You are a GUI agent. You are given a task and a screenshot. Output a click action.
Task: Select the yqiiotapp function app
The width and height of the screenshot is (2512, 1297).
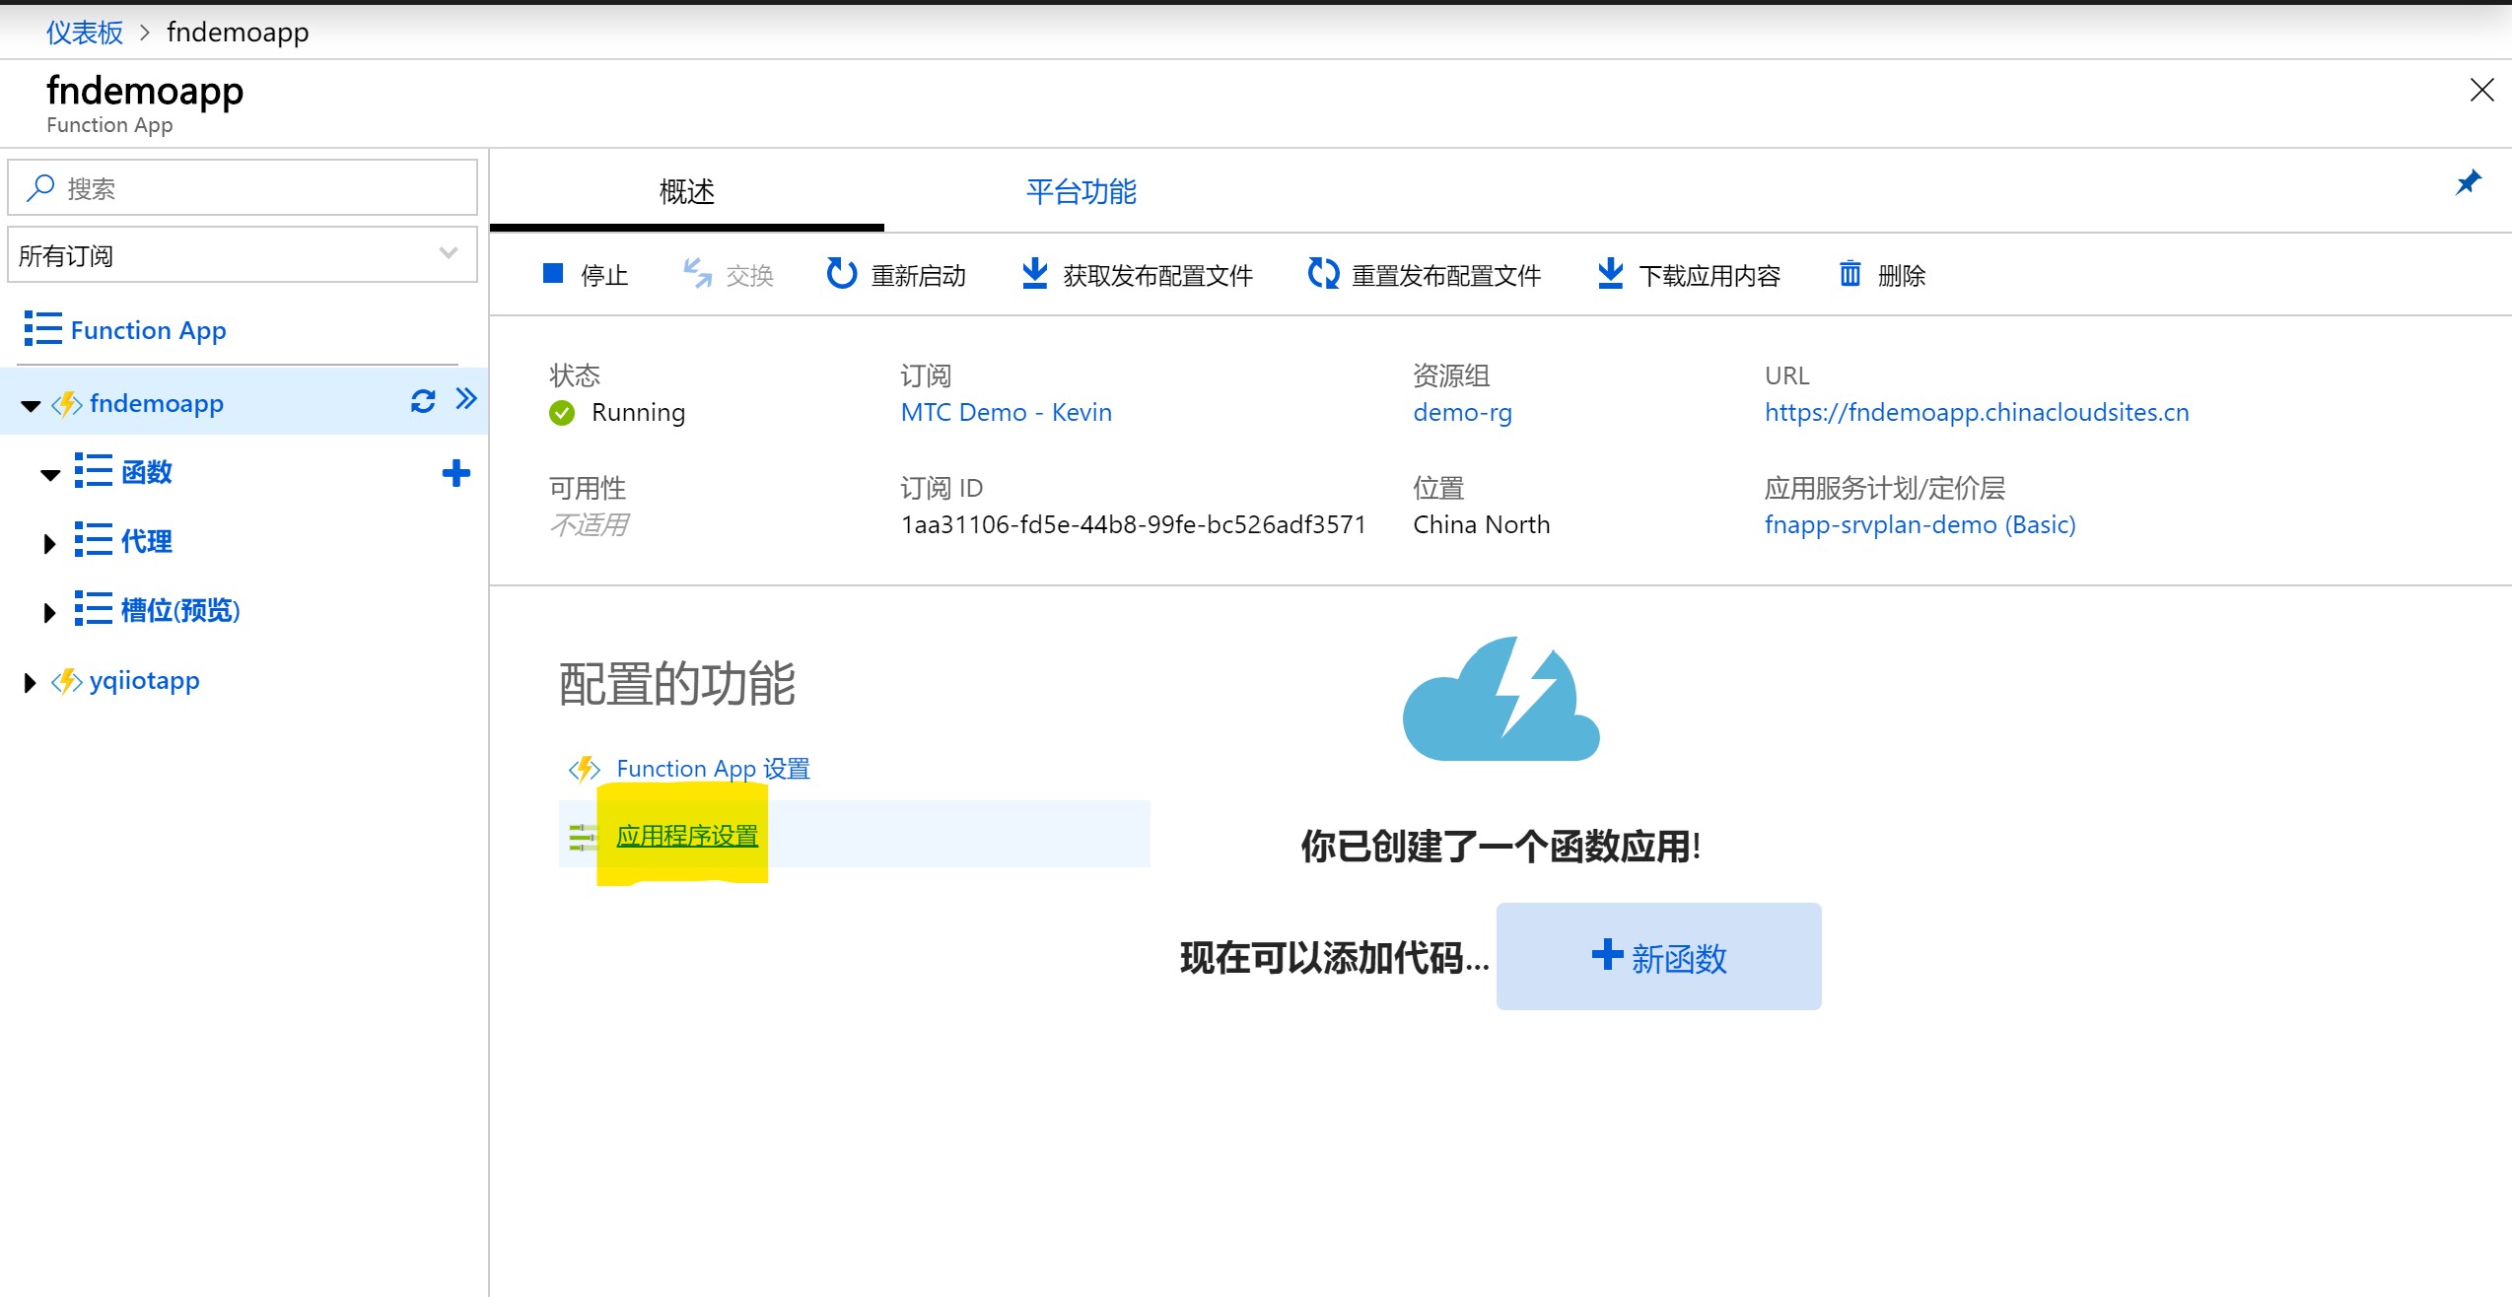[x=145, y=681]
